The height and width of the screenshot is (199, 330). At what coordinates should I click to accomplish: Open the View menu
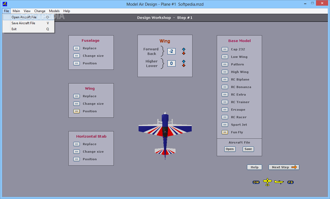(27, 11)
